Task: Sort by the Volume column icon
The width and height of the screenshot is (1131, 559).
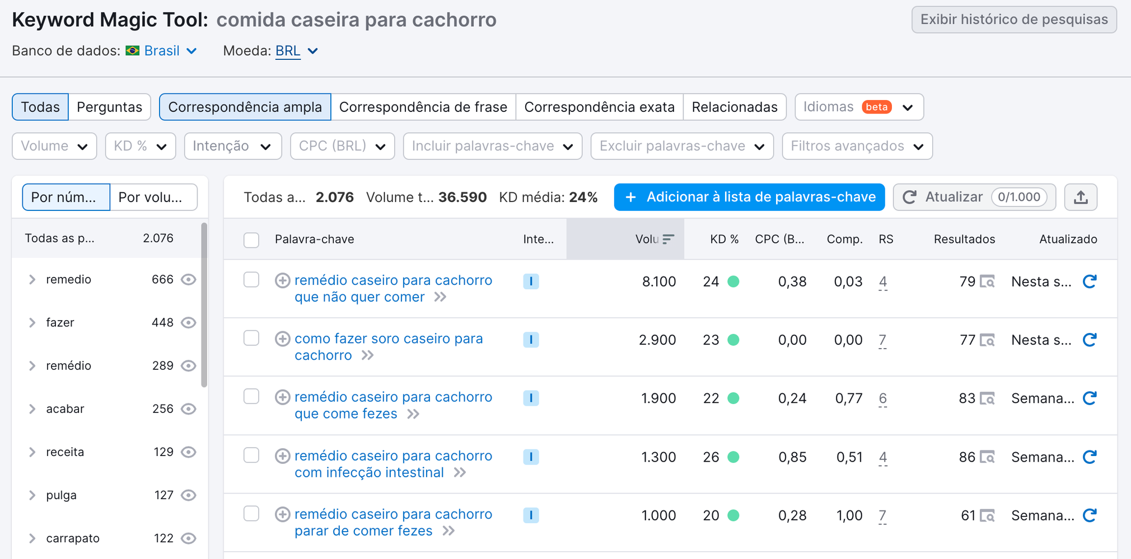Action: pyautogui.click(x=667, y=239)
